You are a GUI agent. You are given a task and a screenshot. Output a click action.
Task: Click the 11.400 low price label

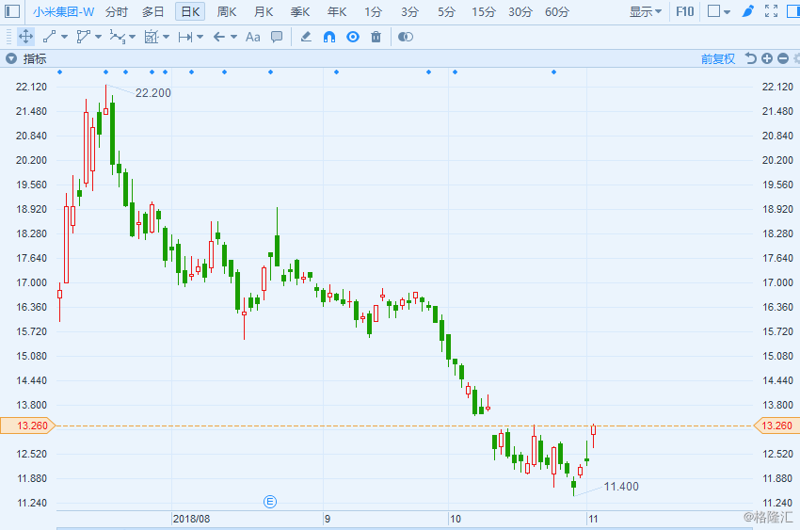tap(621, 487)
